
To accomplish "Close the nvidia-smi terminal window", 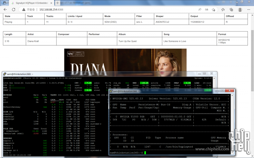I will coord(230,91).
